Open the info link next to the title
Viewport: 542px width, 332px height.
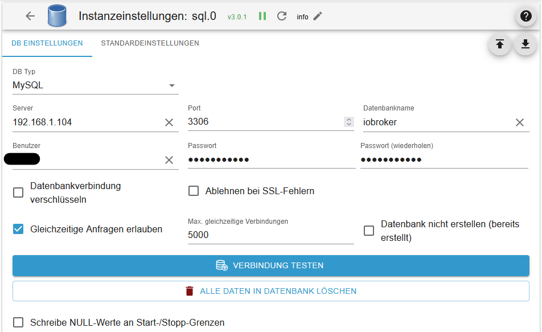click(x=302, y=17)
